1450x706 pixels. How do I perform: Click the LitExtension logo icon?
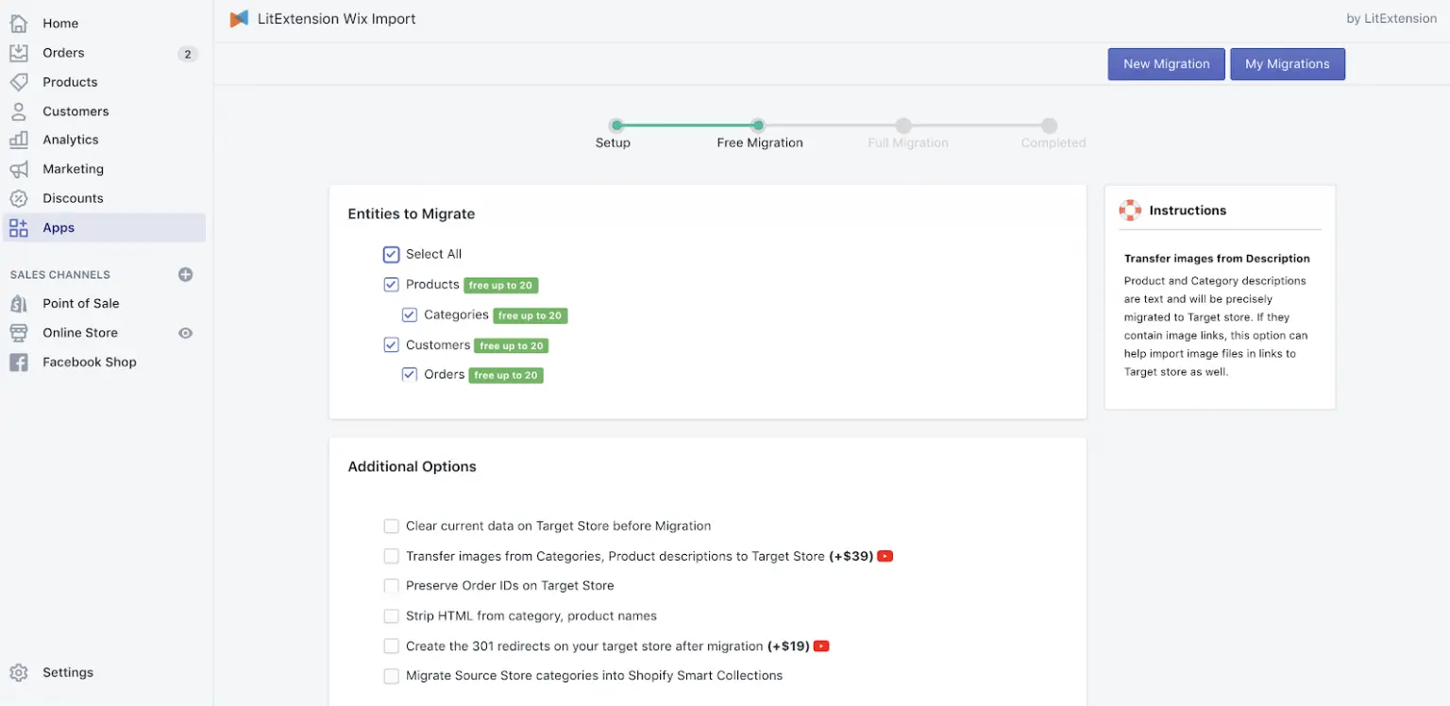click(240, 19)
